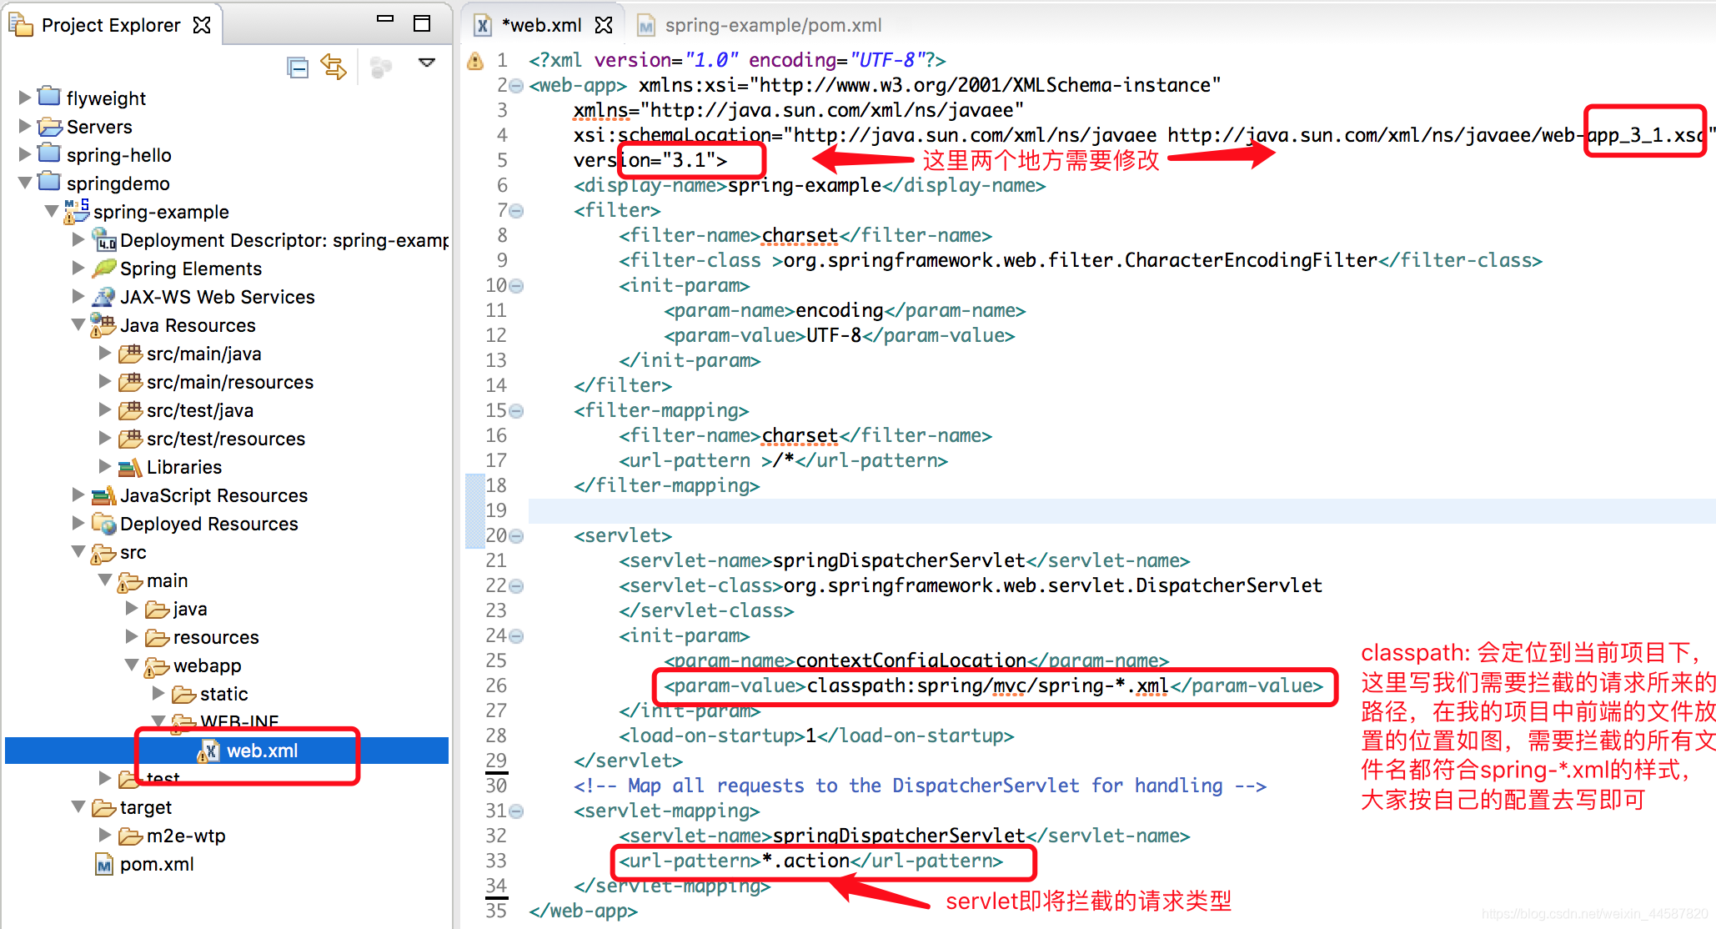Click the Deployment Descriptor icon
This screenshot has width=1716, height=929.
tap(103, 239)
